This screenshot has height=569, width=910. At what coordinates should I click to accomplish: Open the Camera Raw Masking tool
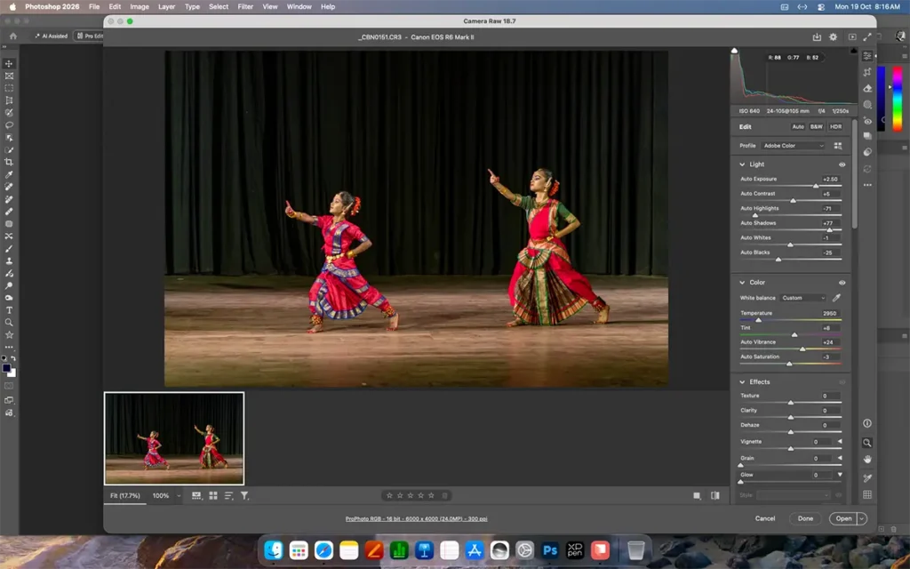click(867, 105)
